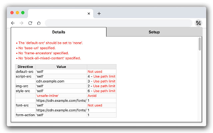The image size is (213, 133).
Task: Click the fonts URL under style-src
Action: 61,100
